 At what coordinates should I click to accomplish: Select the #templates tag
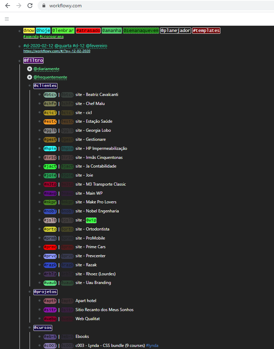click(206, 31)
